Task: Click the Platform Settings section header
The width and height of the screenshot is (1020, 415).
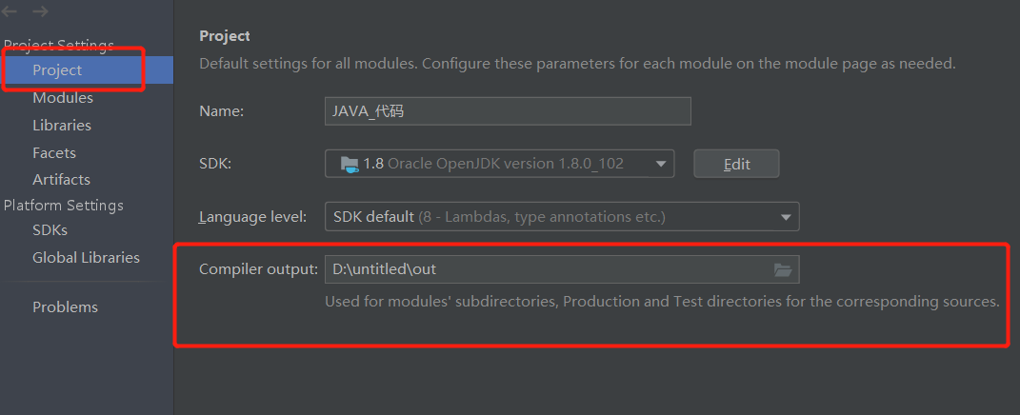Action: [x=64, y=206]
